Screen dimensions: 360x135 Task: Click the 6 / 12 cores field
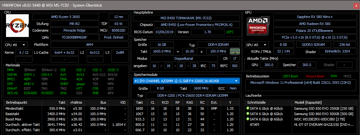(x=24, y=52)
